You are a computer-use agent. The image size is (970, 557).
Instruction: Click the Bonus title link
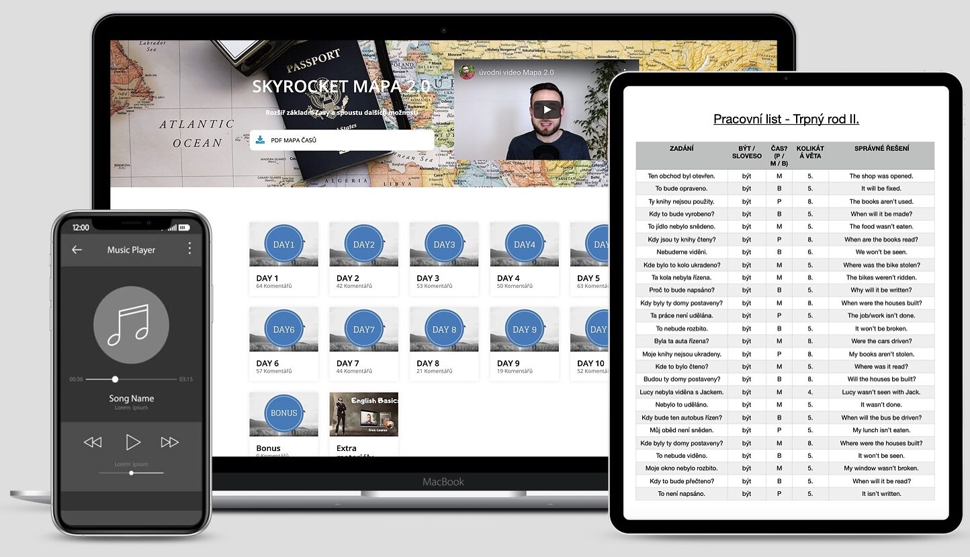[x=269, y=448]
